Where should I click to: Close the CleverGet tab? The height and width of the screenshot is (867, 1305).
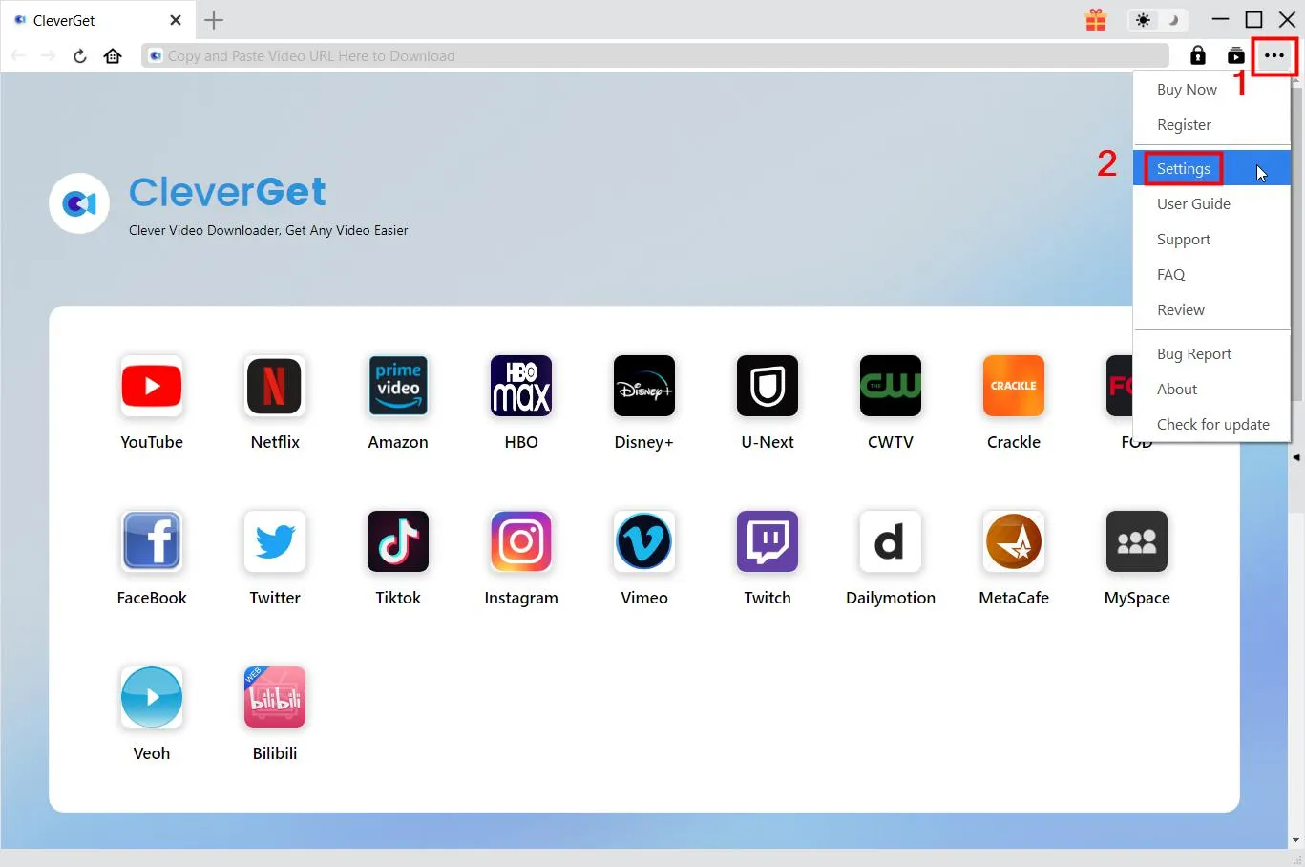click(176, 20)
